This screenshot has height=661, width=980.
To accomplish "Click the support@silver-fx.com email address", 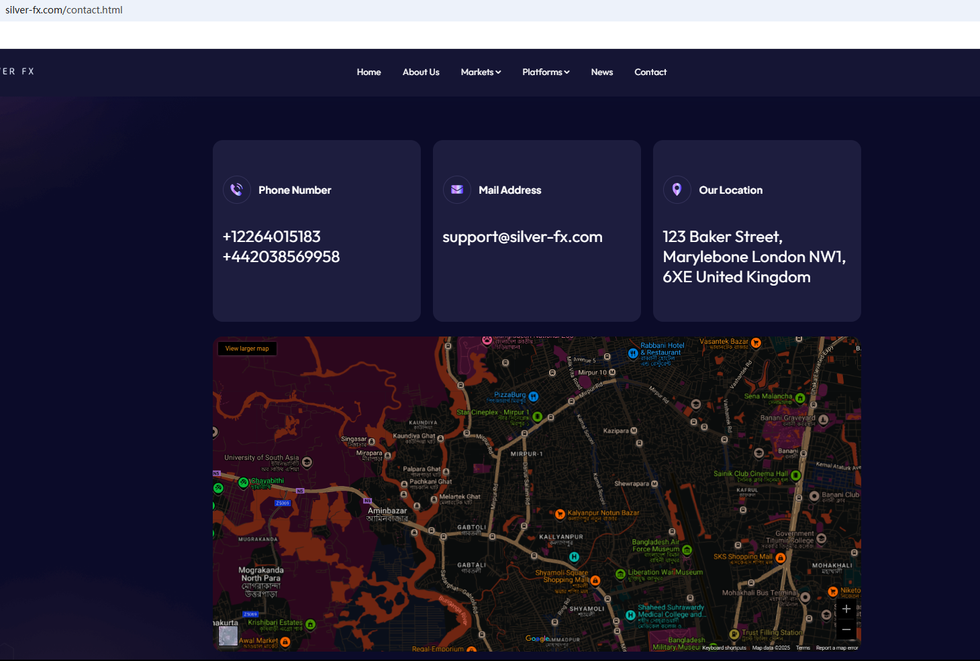I will click(522, 237).
